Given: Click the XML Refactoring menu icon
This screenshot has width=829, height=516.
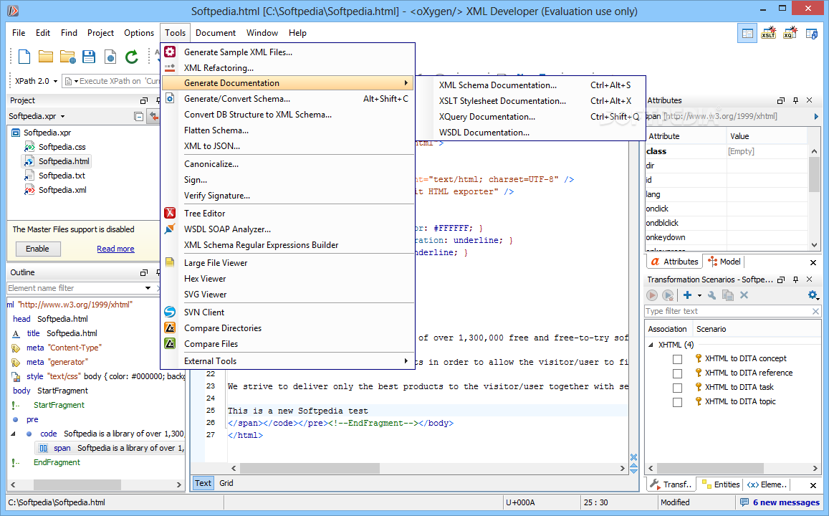Looking at the screenshot, I should click(170, 67).
